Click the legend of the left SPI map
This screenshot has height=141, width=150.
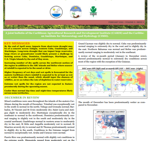pos(82,87)
